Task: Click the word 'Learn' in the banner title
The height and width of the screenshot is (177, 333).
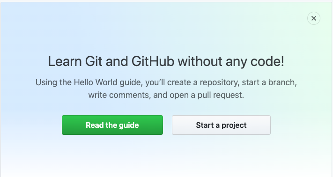Action: 65,61
